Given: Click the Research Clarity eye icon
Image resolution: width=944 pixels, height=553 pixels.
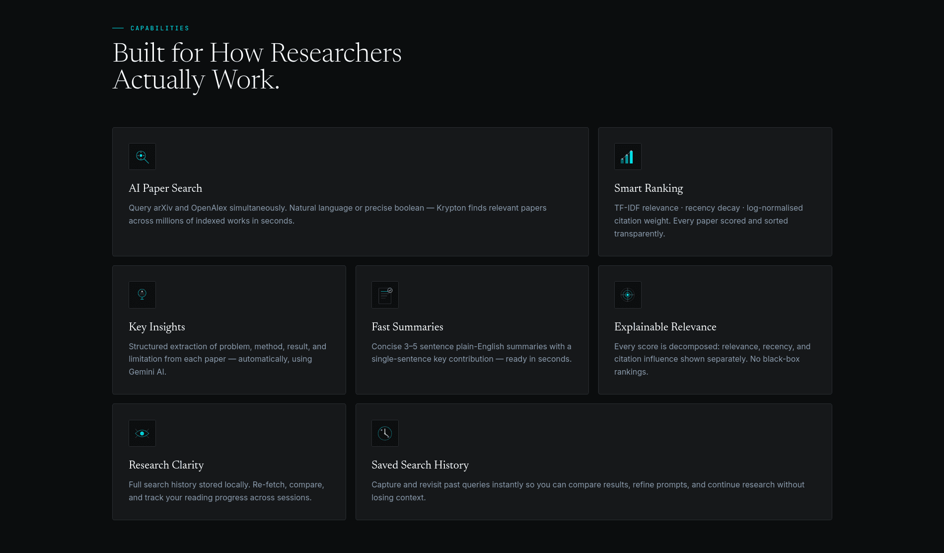Looking at the screenshot, I should pos(142,433).
